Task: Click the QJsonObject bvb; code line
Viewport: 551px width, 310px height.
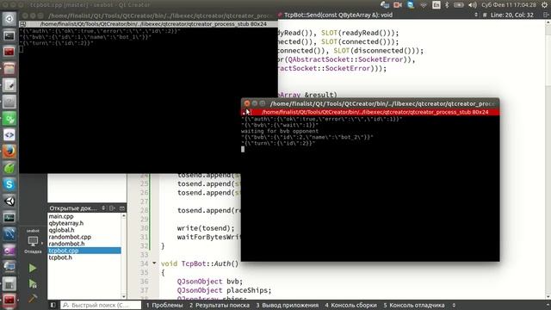Action: point(210,282)
